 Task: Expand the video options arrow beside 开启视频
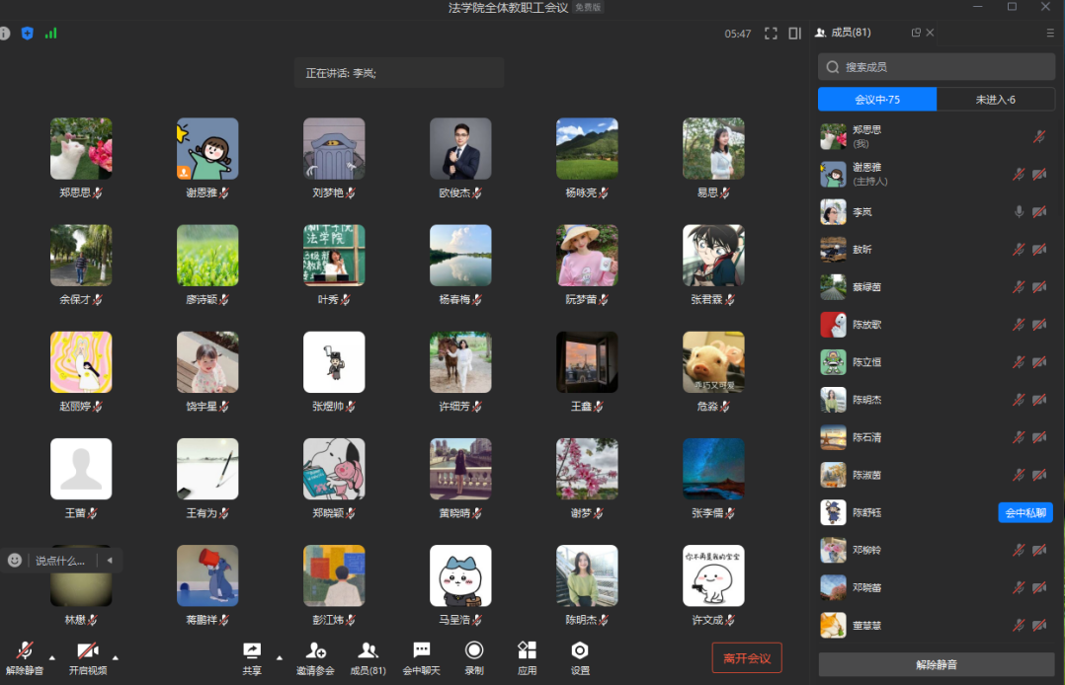(x=115, y=657)
